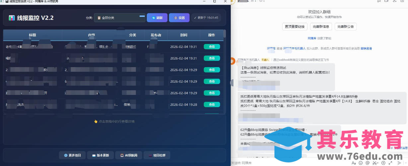Open the AI领航局 link button
The image size is (408, 166).
click(x=129, y=155)
